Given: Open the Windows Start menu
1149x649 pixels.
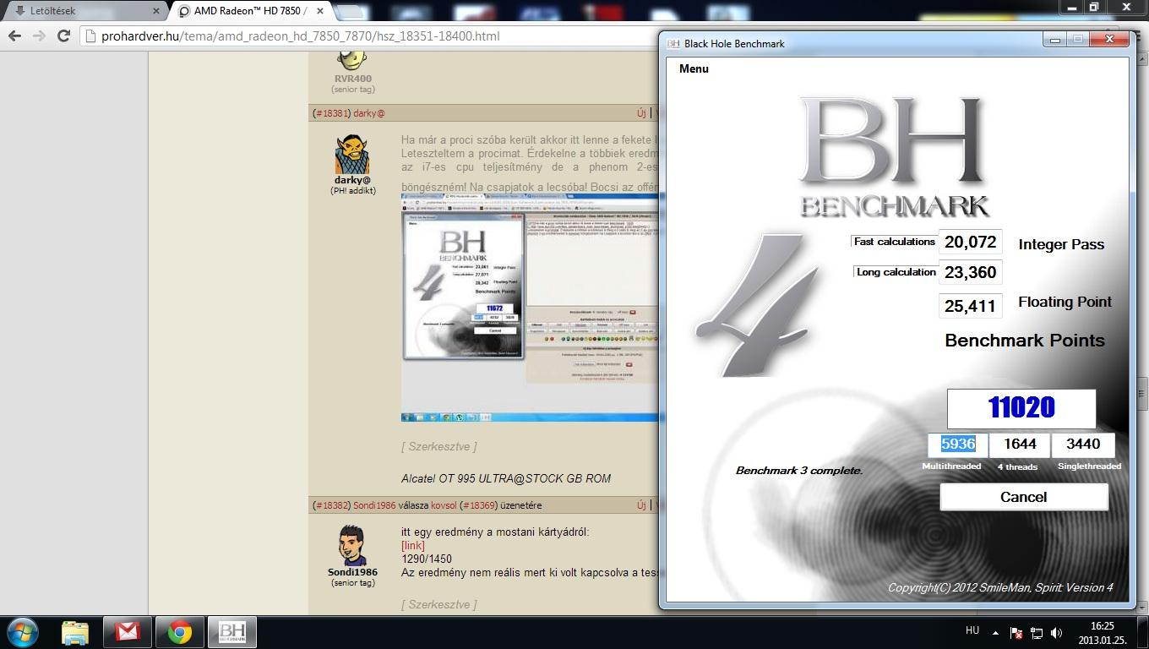Looking at the screenshot, I should tap(21, 632).
